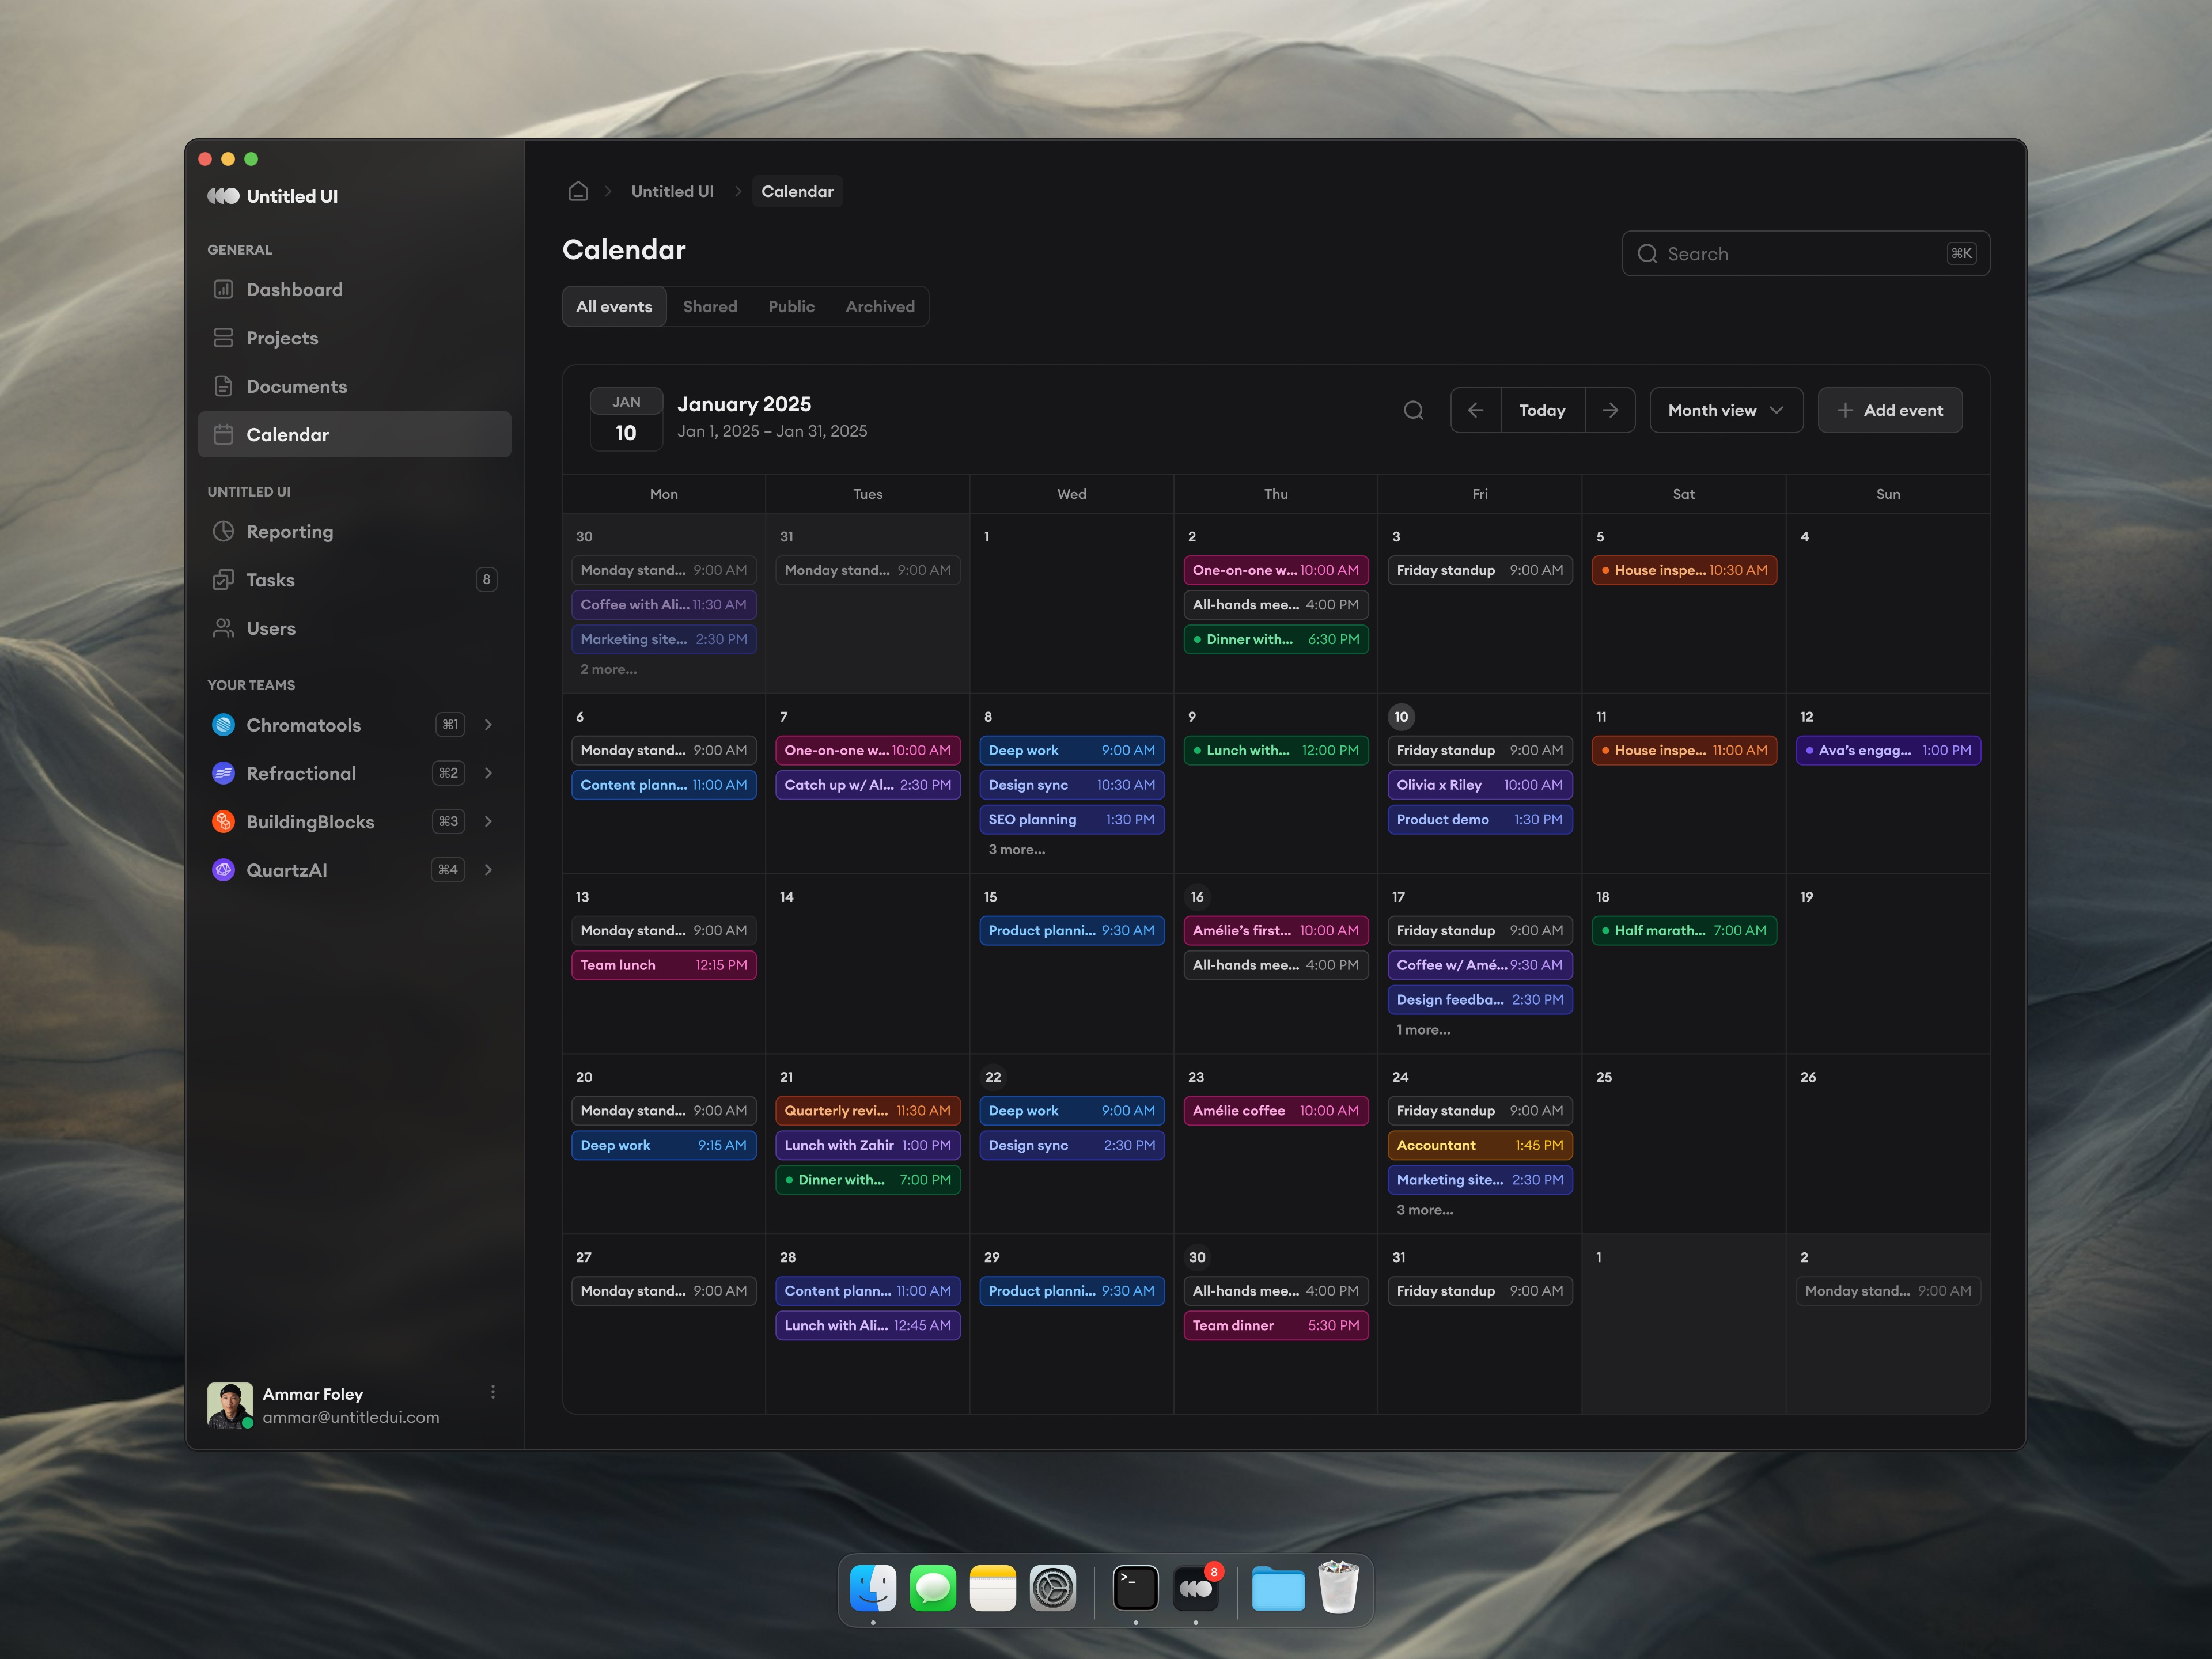This screenshot has width=2212, height=1659.
Task: Open Terminal in the dock
Action: [1136, 1588]
